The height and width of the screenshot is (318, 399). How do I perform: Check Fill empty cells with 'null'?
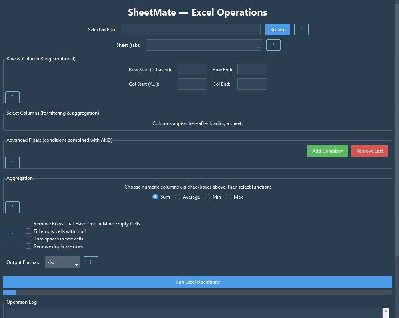pos(28,231)
